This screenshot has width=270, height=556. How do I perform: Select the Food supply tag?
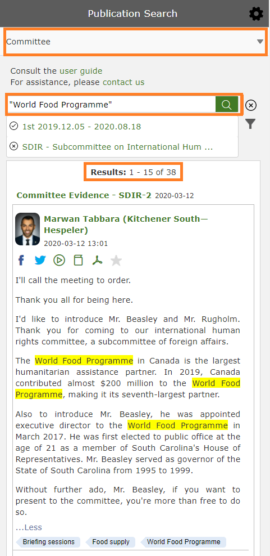111,542
